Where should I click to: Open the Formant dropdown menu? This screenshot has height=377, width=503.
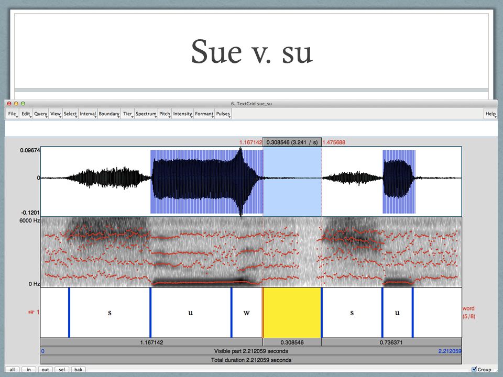click(x=204, y=114)
